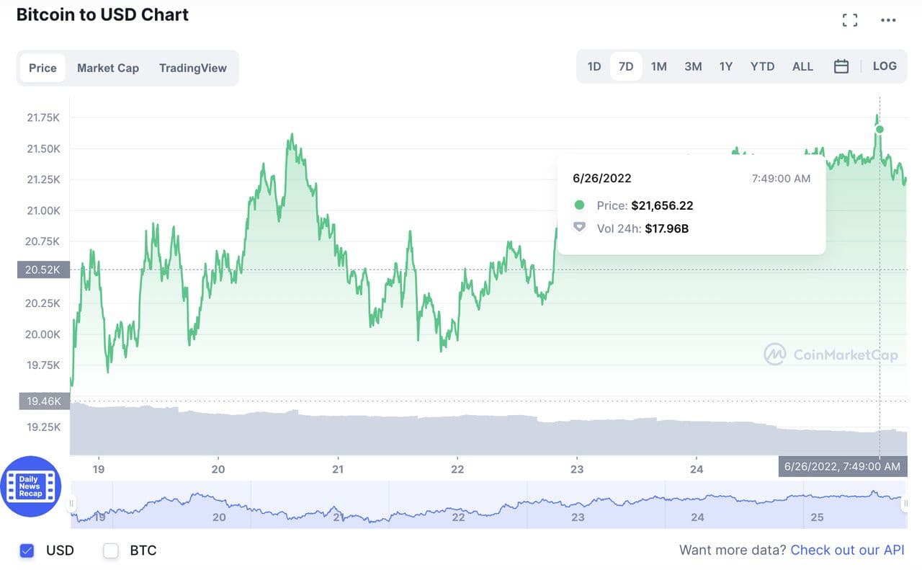Toggle LOG scale on the chart

tap(885, 66)
